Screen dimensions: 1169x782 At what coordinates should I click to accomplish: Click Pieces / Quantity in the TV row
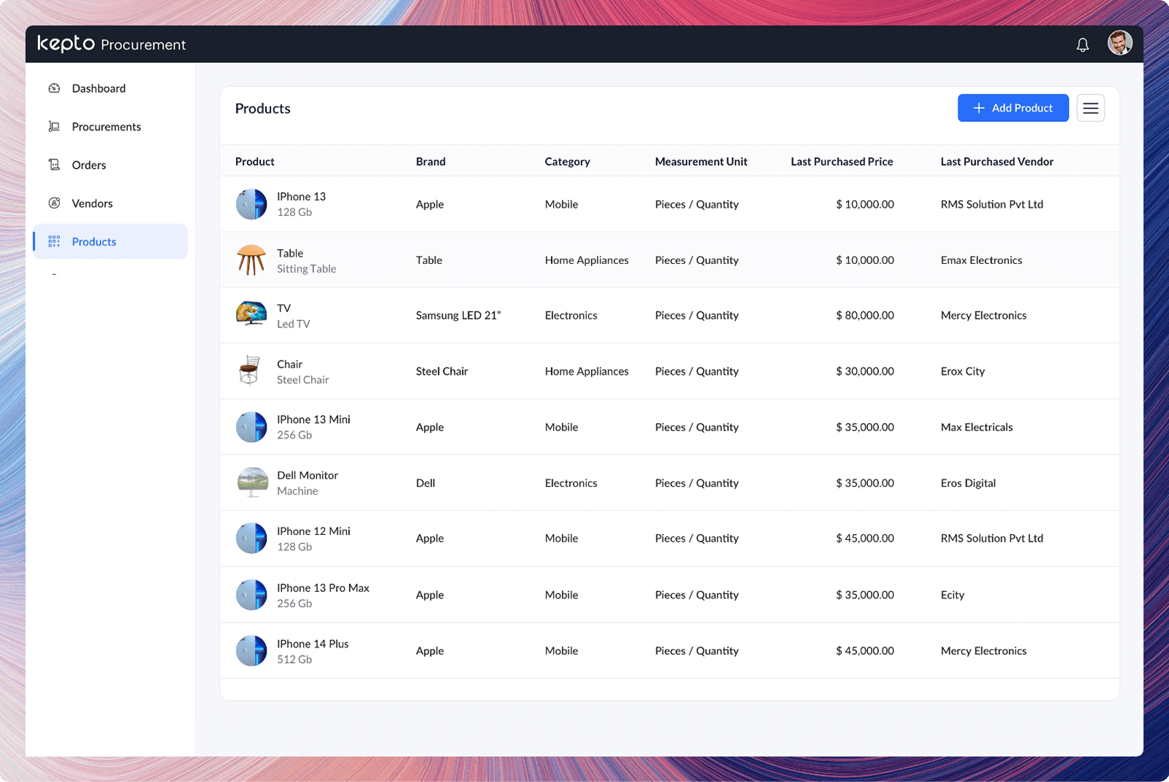pos(696,316)
